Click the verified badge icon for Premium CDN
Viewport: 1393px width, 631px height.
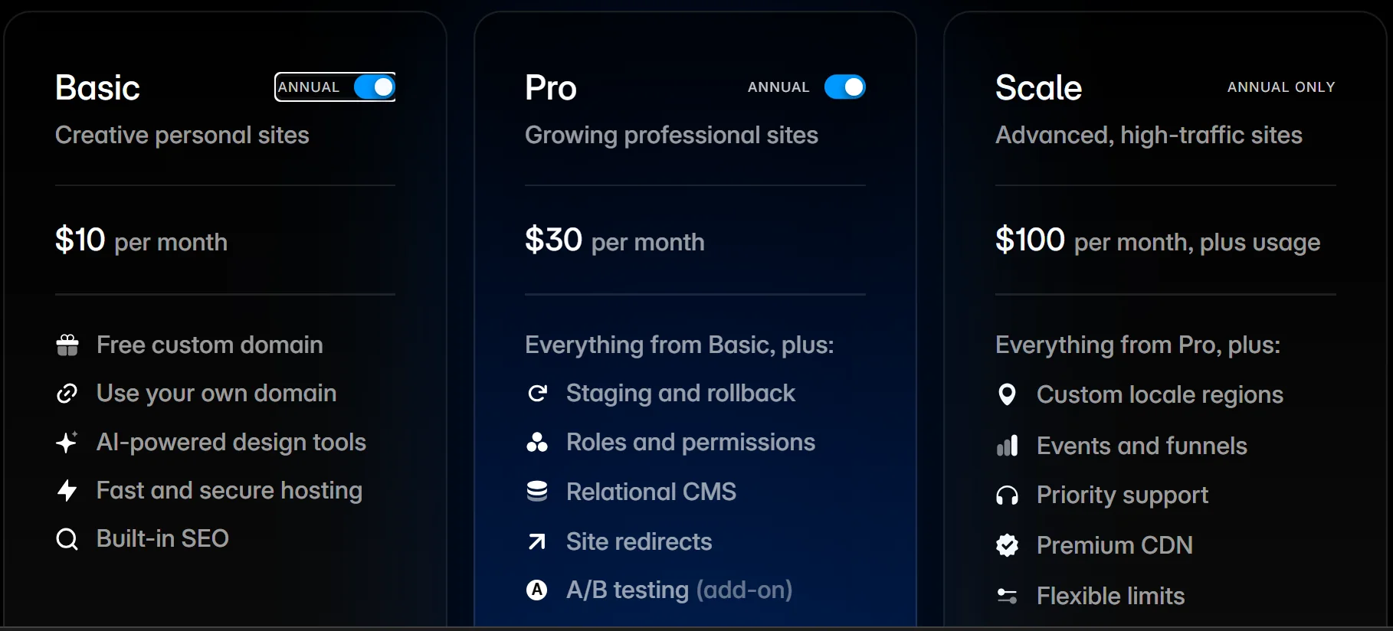tap(1008, 545)
